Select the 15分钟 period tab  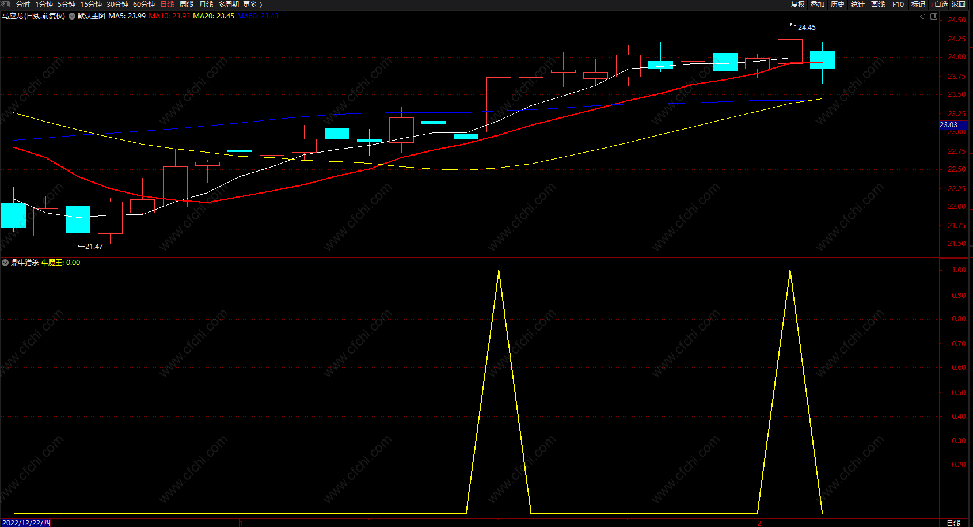(91, 5)
